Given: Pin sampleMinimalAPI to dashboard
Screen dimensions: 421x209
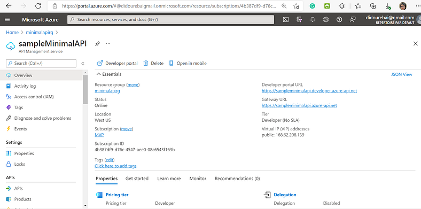Looking at the screenshot, I should click(x=97, y=43).
